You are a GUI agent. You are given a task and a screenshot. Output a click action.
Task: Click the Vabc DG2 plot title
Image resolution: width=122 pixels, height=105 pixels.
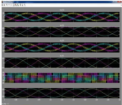pos(62,10)
